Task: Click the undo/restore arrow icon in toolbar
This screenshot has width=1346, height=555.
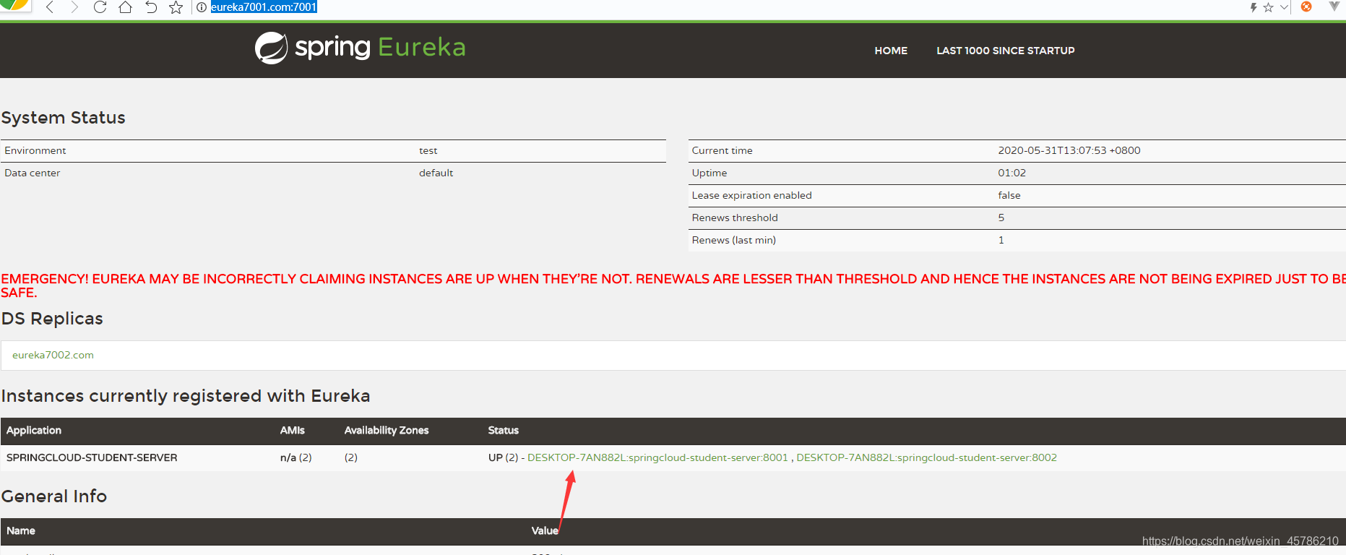Action: click(x=151, y=7)
